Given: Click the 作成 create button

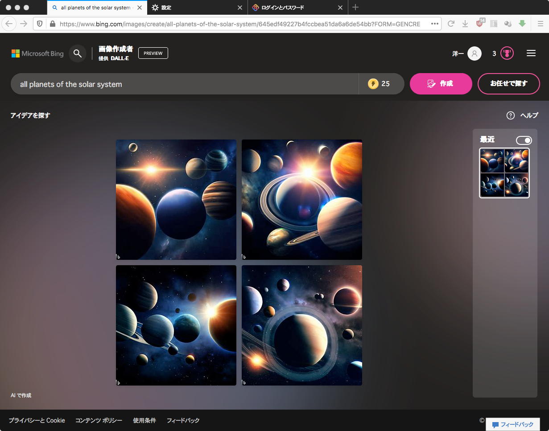Looking at the screenshot, I should point(441,84).
